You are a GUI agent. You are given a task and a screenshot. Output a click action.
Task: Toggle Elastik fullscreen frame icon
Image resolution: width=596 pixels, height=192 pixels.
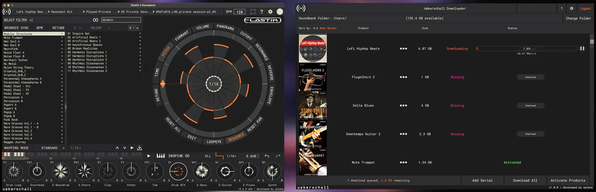(253, 12)
